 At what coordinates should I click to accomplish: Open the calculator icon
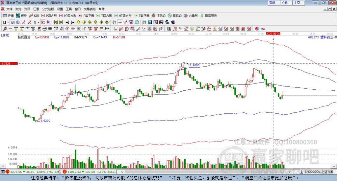point(150,22)
